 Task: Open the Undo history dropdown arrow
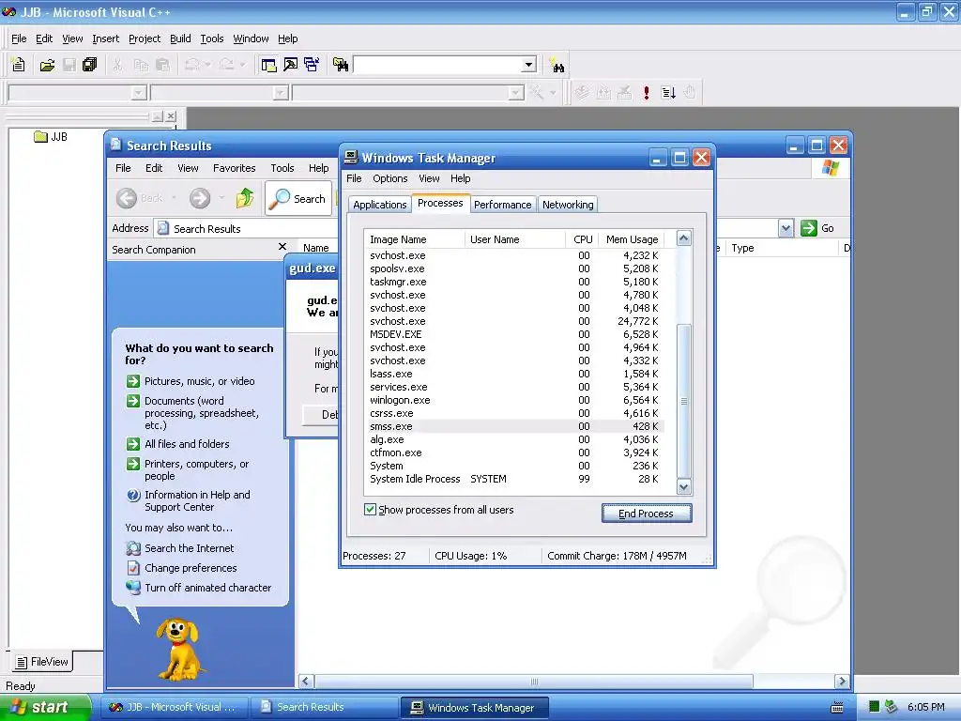[x=207, y=65]
